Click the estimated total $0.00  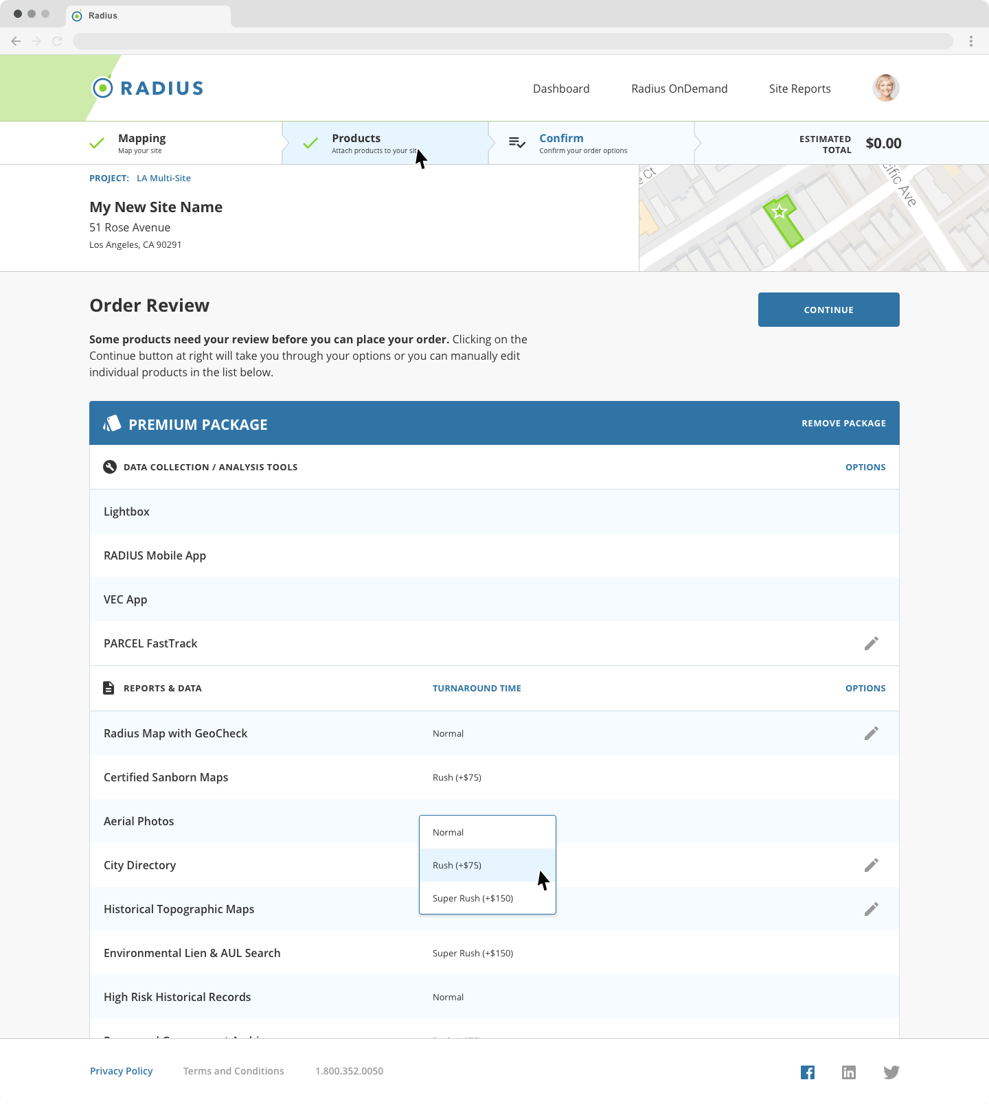[x=883, y=143]
